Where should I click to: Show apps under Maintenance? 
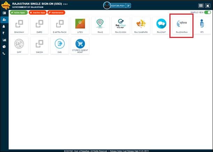pyautogui.click(x=56, y=13)
